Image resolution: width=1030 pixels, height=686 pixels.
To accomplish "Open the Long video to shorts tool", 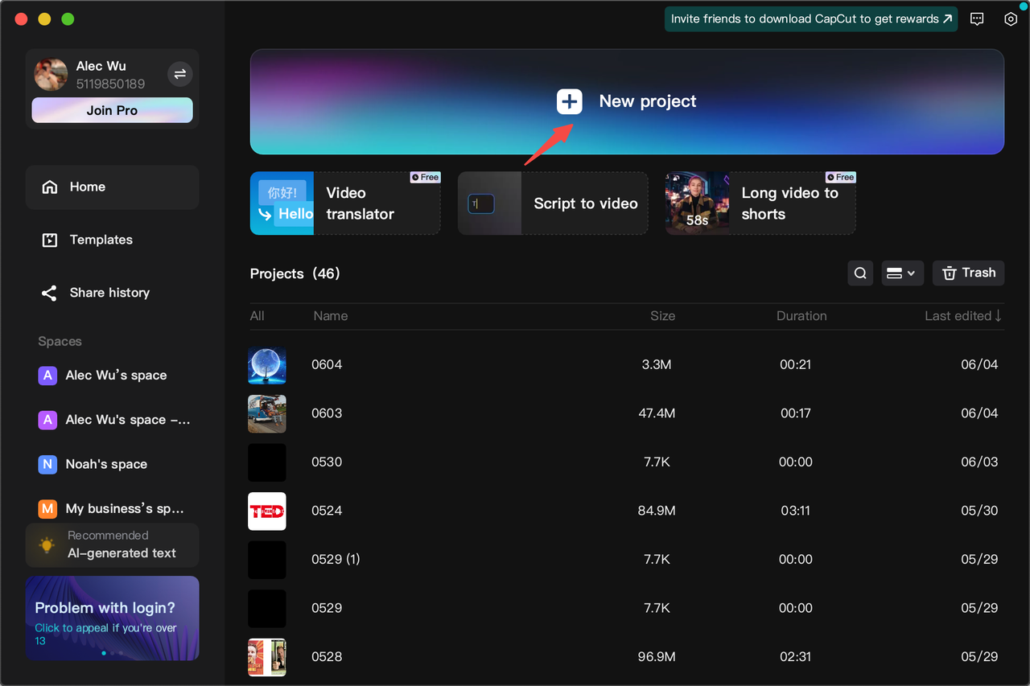I will [760, 203].
